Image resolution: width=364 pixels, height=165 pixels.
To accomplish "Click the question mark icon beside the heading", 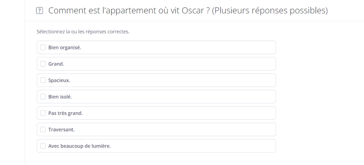I will pyautogui.click(x=39, y=10).
